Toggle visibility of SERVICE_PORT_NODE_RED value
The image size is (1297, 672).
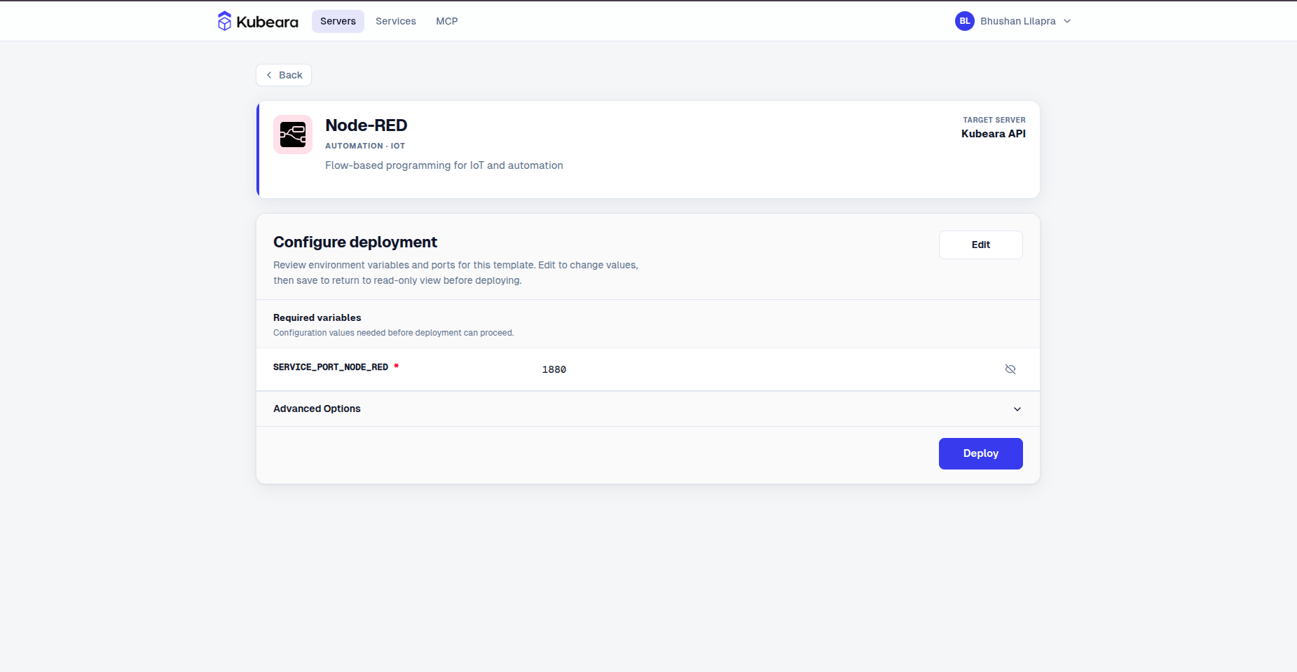tap(1010, 369)
